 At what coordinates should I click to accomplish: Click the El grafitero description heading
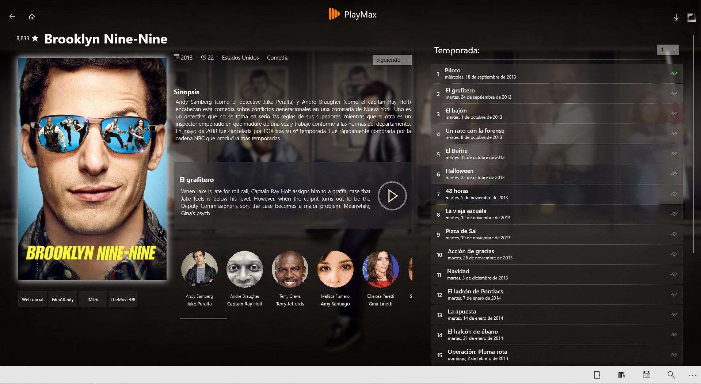(x=197, y=180)
